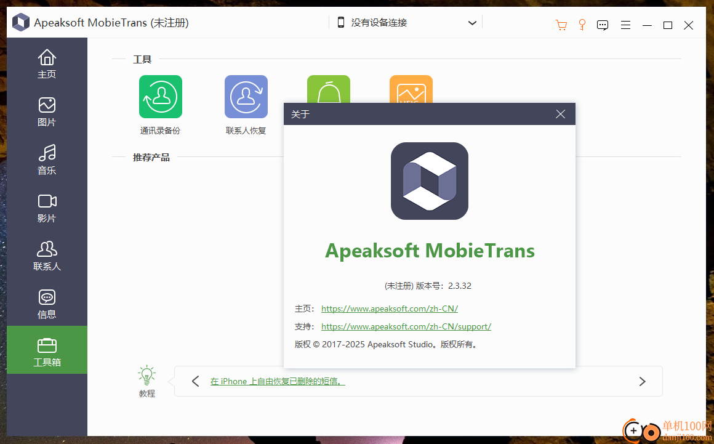Click the key register icon
The width and height of the screenshot is (714, 444).
582,25
